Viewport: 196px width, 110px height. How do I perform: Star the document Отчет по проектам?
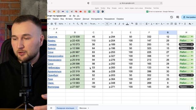70,16
